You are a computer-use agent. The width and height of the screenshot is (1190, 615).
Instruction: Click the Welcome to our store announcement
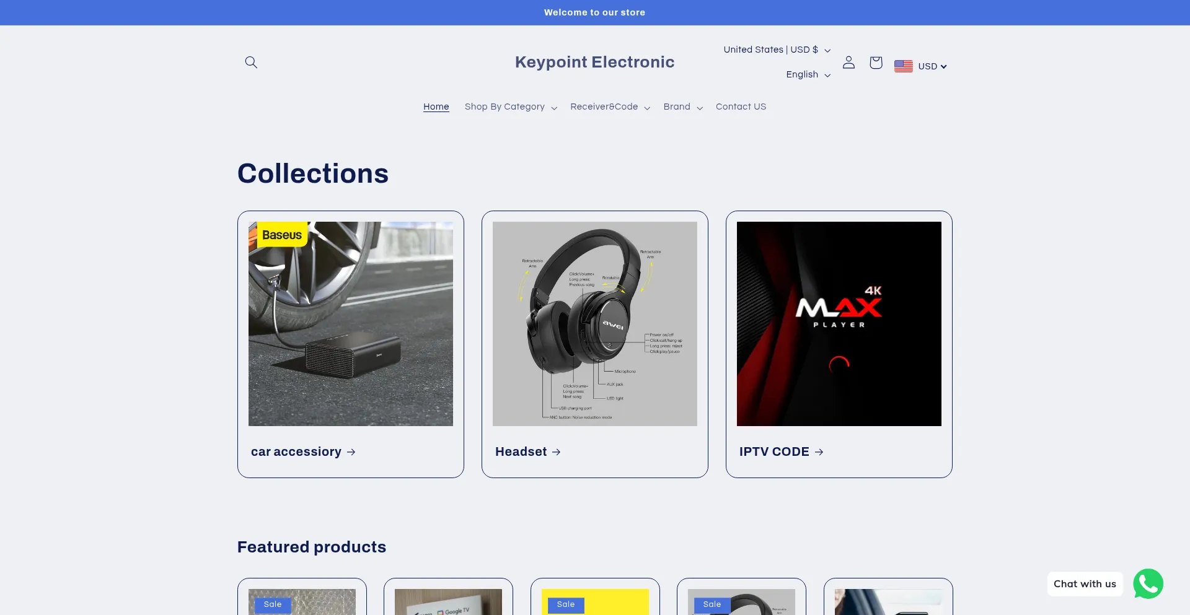coord(594,12)
